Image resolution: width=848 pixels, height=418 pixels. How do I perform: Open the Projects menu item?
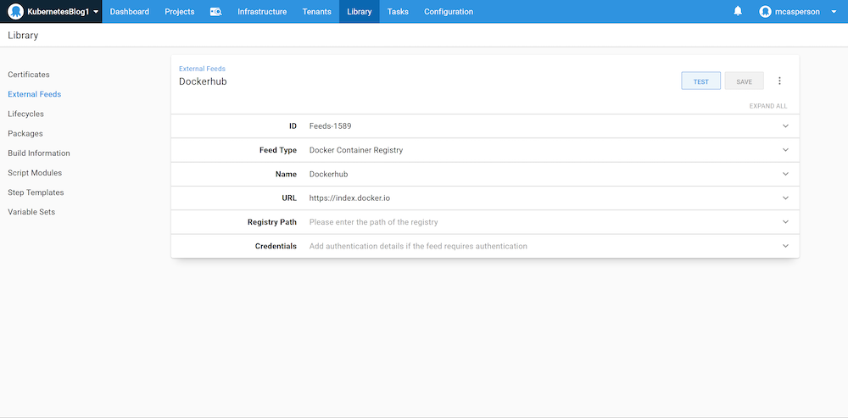pyautogui.click(x=179, y=12)
